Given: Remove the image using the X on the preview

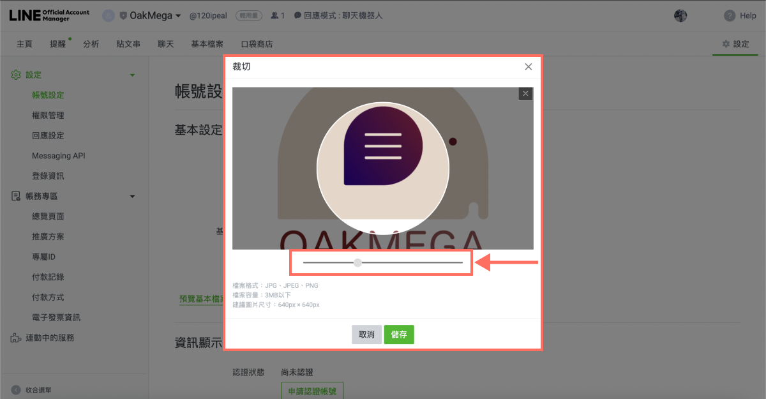Looking at the screenshot, I should click(x=525, y=94).
